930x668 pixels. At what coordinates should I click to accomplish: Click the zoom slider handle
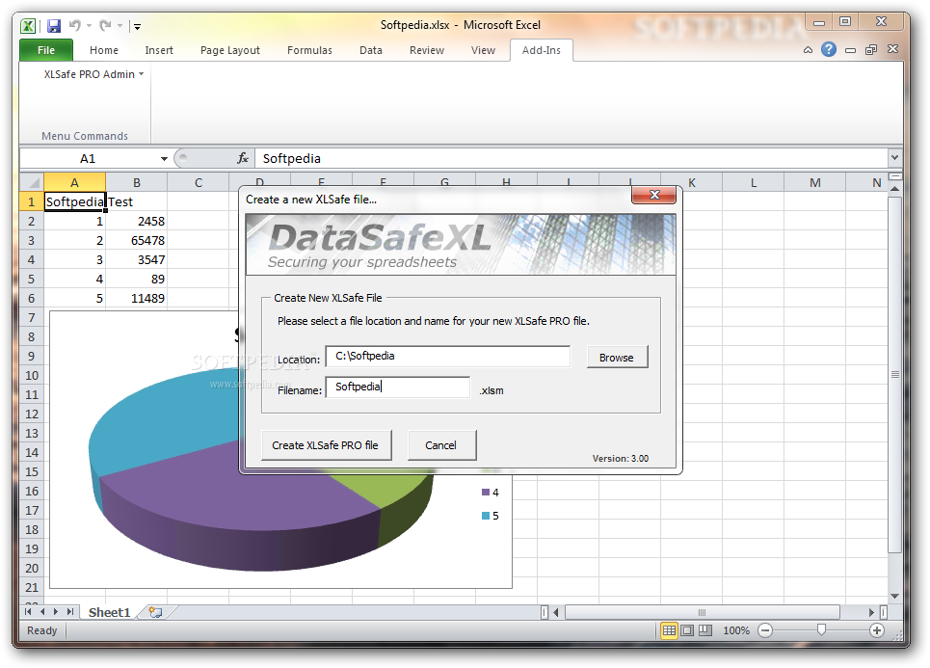coord(821,630)
